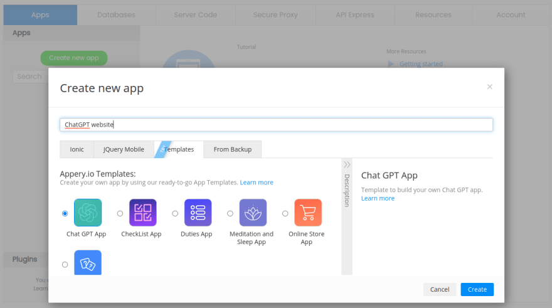
Task: Switch to the Ionic tab
Action: pos(77,149)
